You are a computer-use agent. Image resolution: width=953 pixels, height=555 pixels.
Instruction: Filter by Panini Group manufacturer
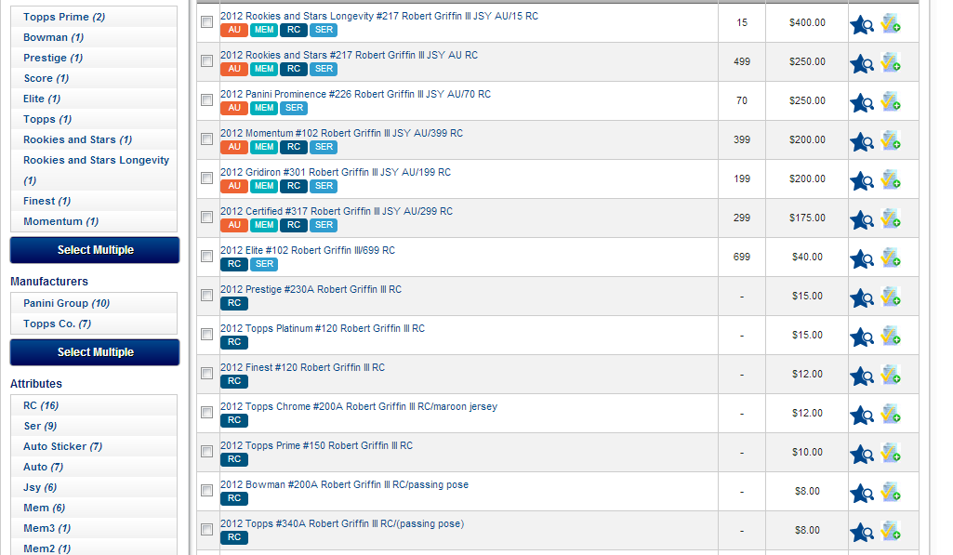point(66,303)
